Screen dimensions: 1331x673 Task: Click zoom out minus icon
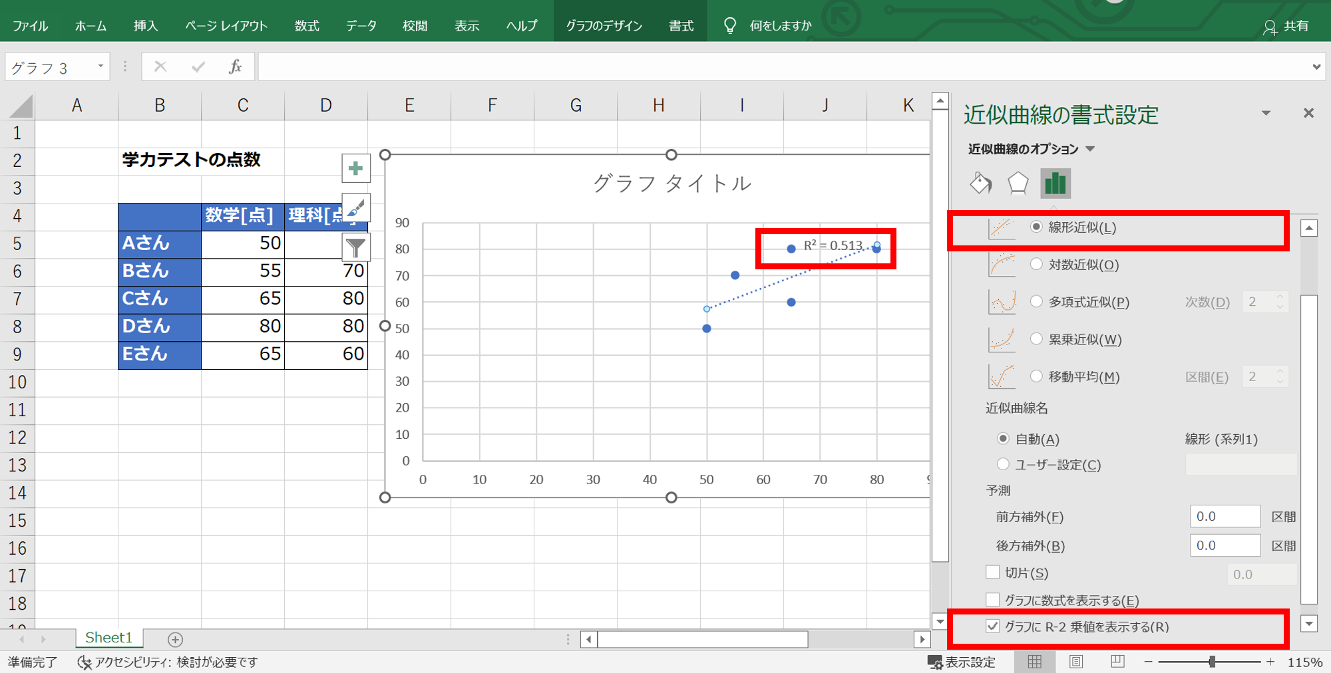point(1149,662)
